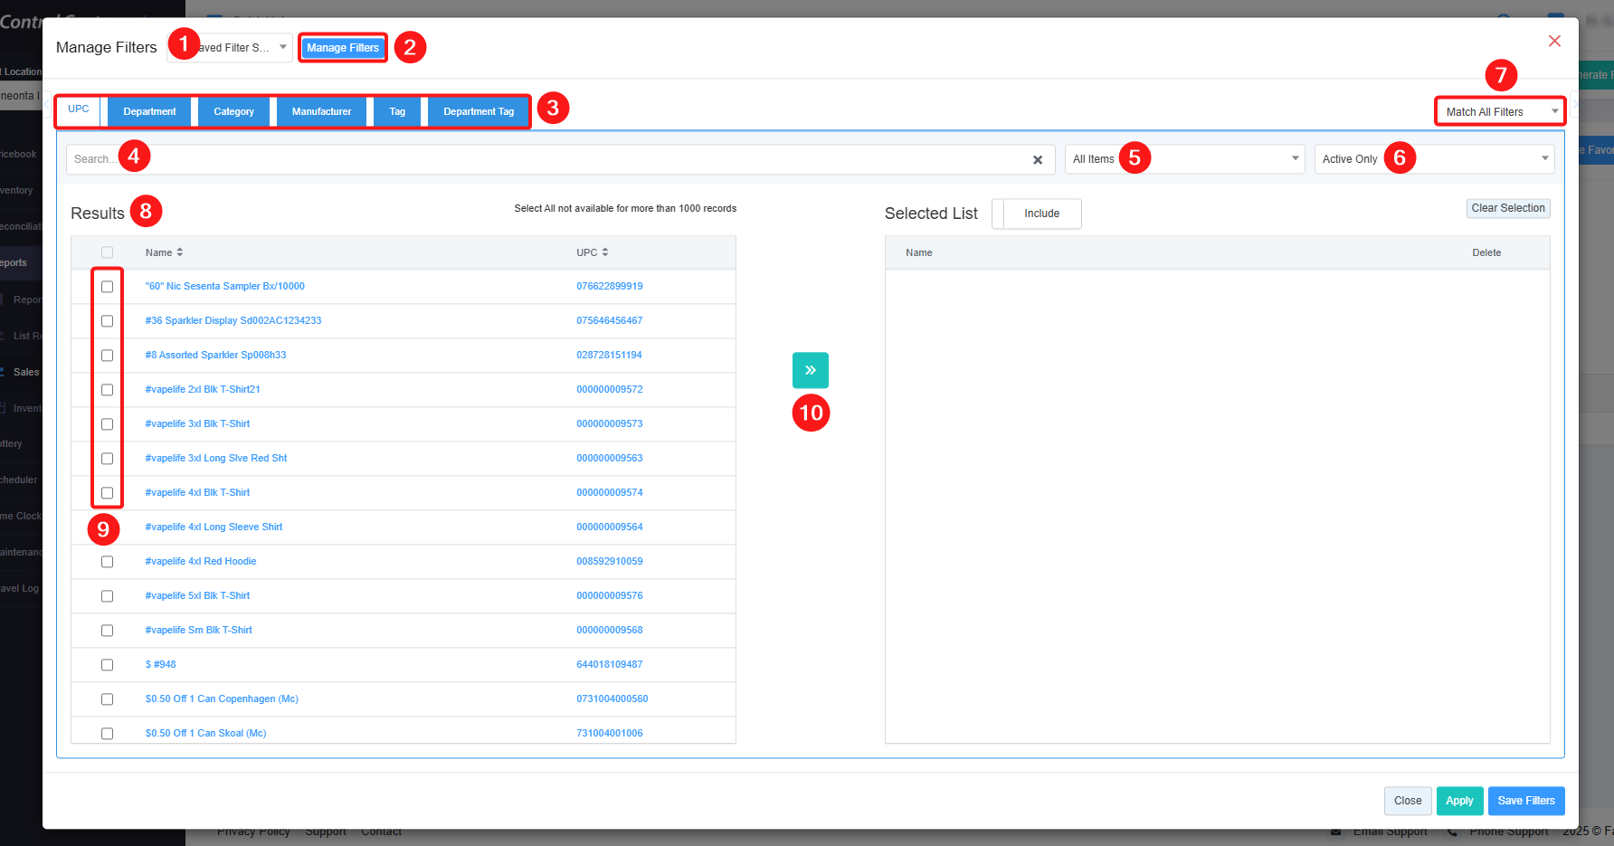Click the Clear Selection button
The width and height of the screenshot is (1614, 846).
pyautogui.click(x=1507, y=208)
